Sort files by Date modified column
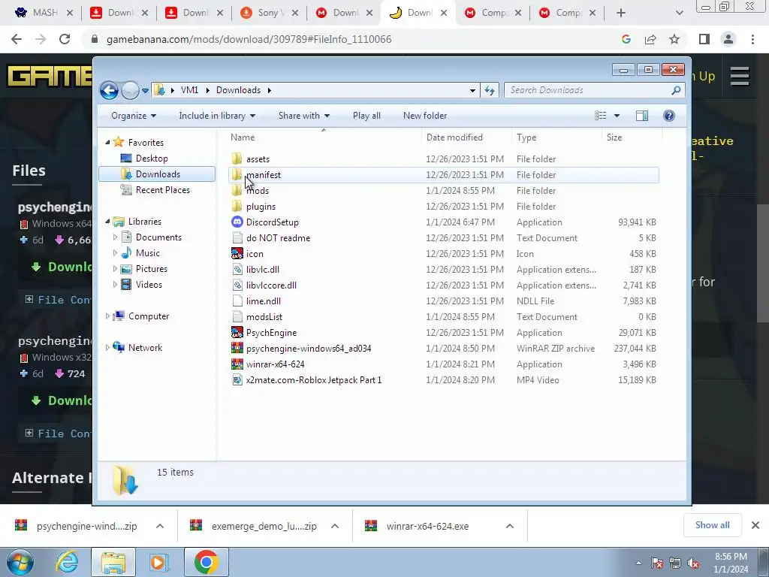Viewport: 769px width, 577px height. coord(454,137)
